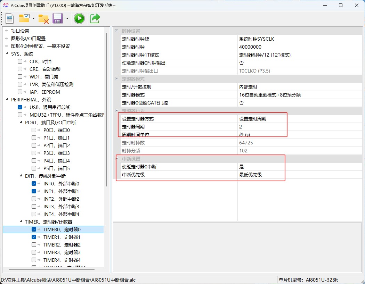Collapse the 定时器行为 property group

(116, 111)
